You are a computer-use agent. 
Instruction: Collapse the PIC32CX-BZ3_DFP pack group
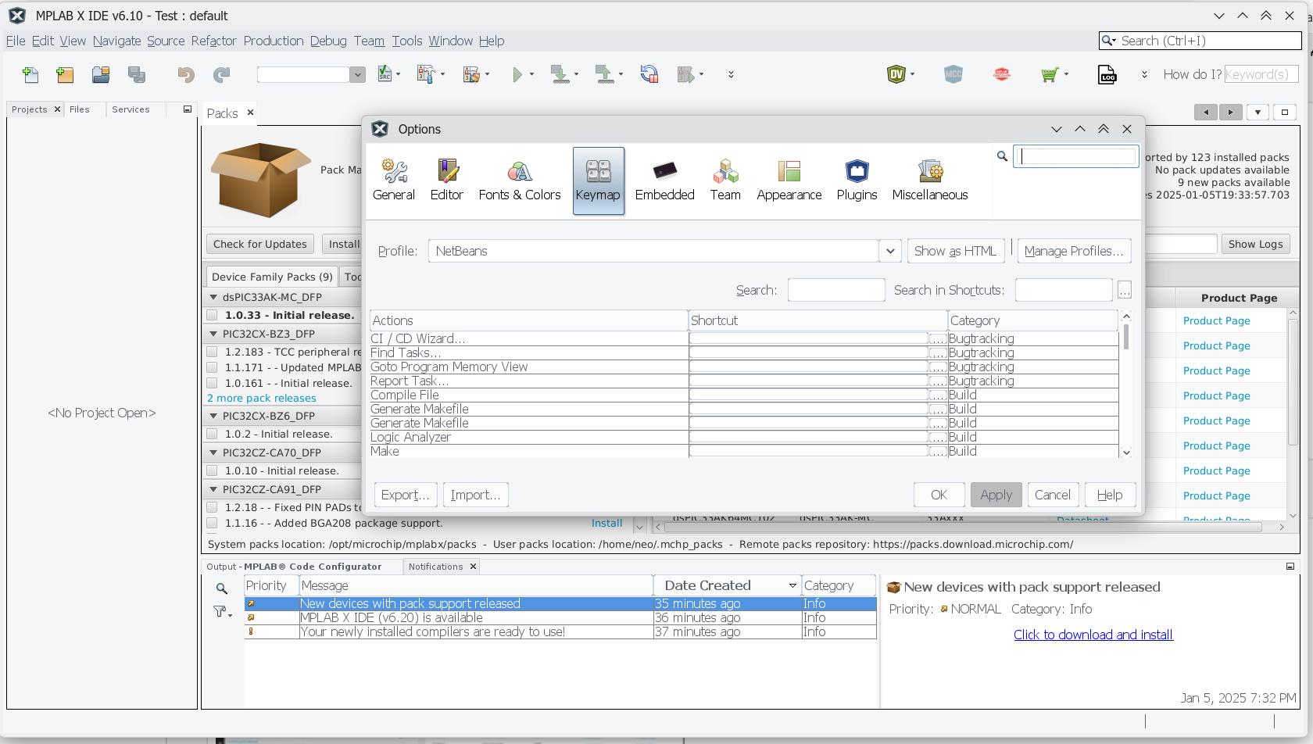(x=213, y=334)
